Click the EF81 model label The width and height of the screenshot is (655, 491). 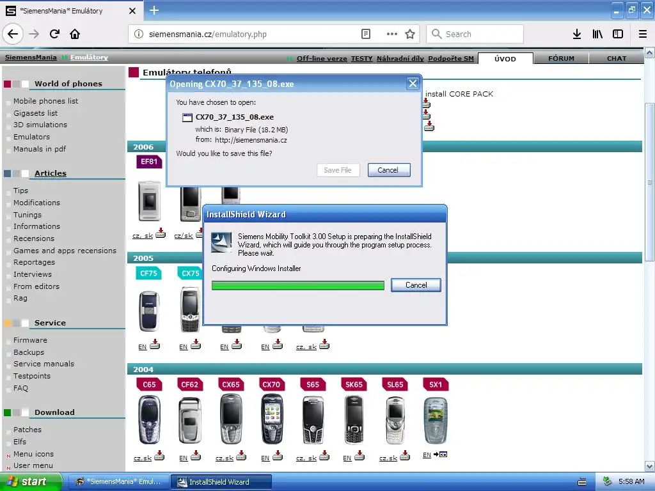[x=149, y=162]
